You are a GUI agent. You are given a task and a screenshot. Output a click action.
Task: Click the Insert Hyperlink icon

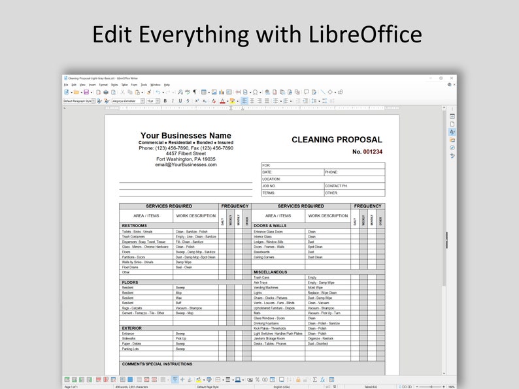(267, 92)
